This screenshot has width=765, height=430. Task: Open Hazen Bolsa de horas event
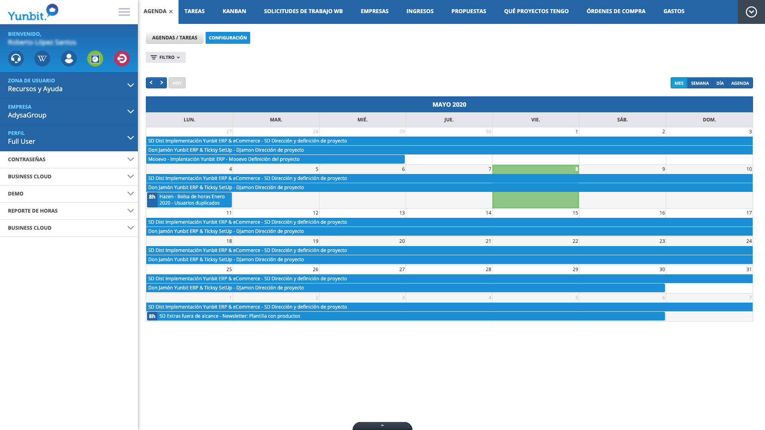coord(189,200)
